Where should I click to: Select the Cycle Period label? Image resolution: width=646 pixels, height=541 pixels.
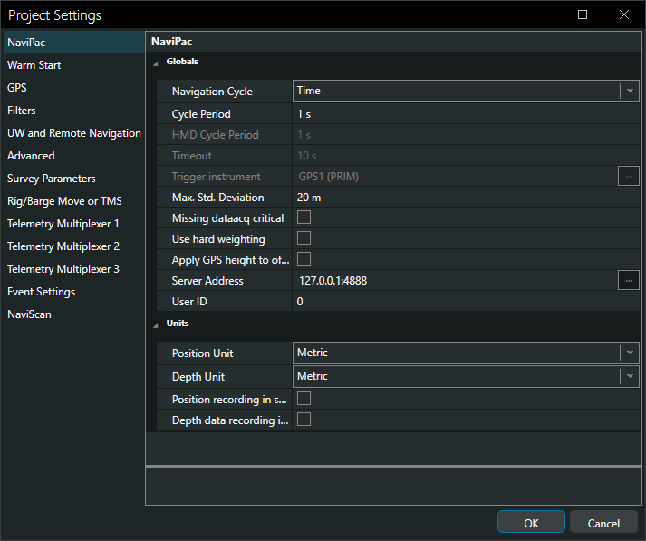[x=201, y=114]
